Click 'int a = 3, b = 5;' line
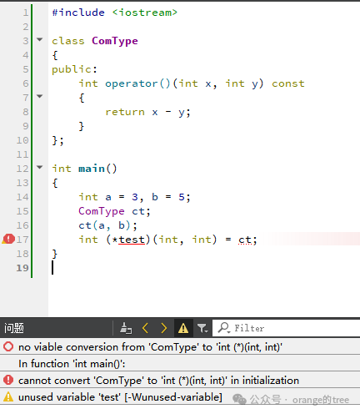 coord(134,197)
